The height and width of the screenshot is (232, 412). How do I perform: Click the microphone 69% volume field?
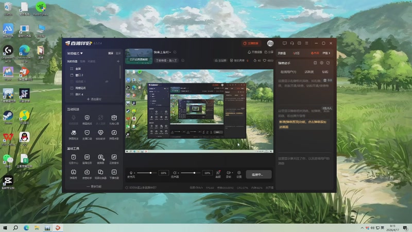pyautogui.click(x=163, y=173)
